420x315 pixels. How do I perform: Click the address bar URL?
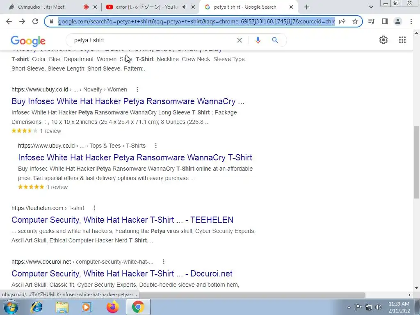(x=196, y=21)
